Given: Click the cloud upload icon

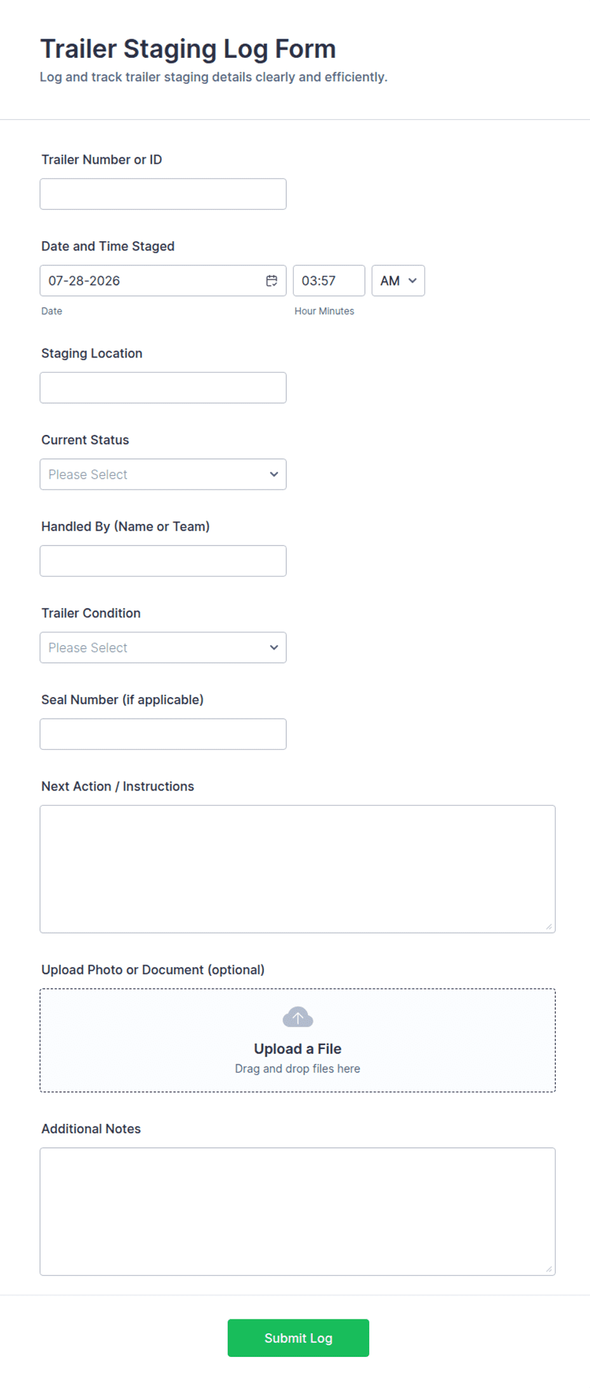Looking at the screenshot, I should 298,1017.
